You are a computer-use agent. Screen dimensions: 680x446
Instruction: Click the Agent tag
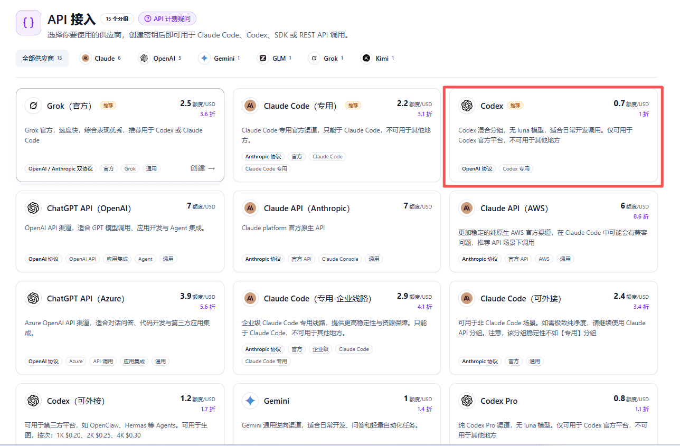pos(146,259)
